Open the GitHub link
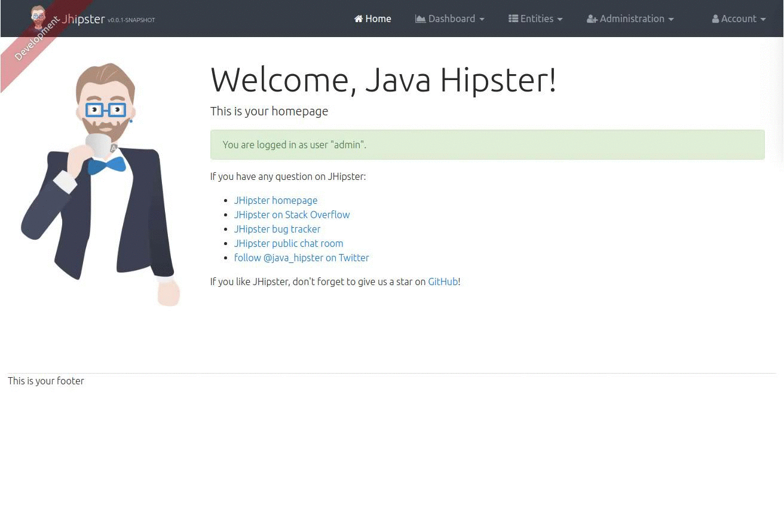 pos(443,282)
